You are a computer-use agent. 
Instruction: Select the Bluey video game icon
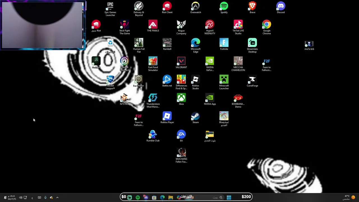[x=224, y=119]
